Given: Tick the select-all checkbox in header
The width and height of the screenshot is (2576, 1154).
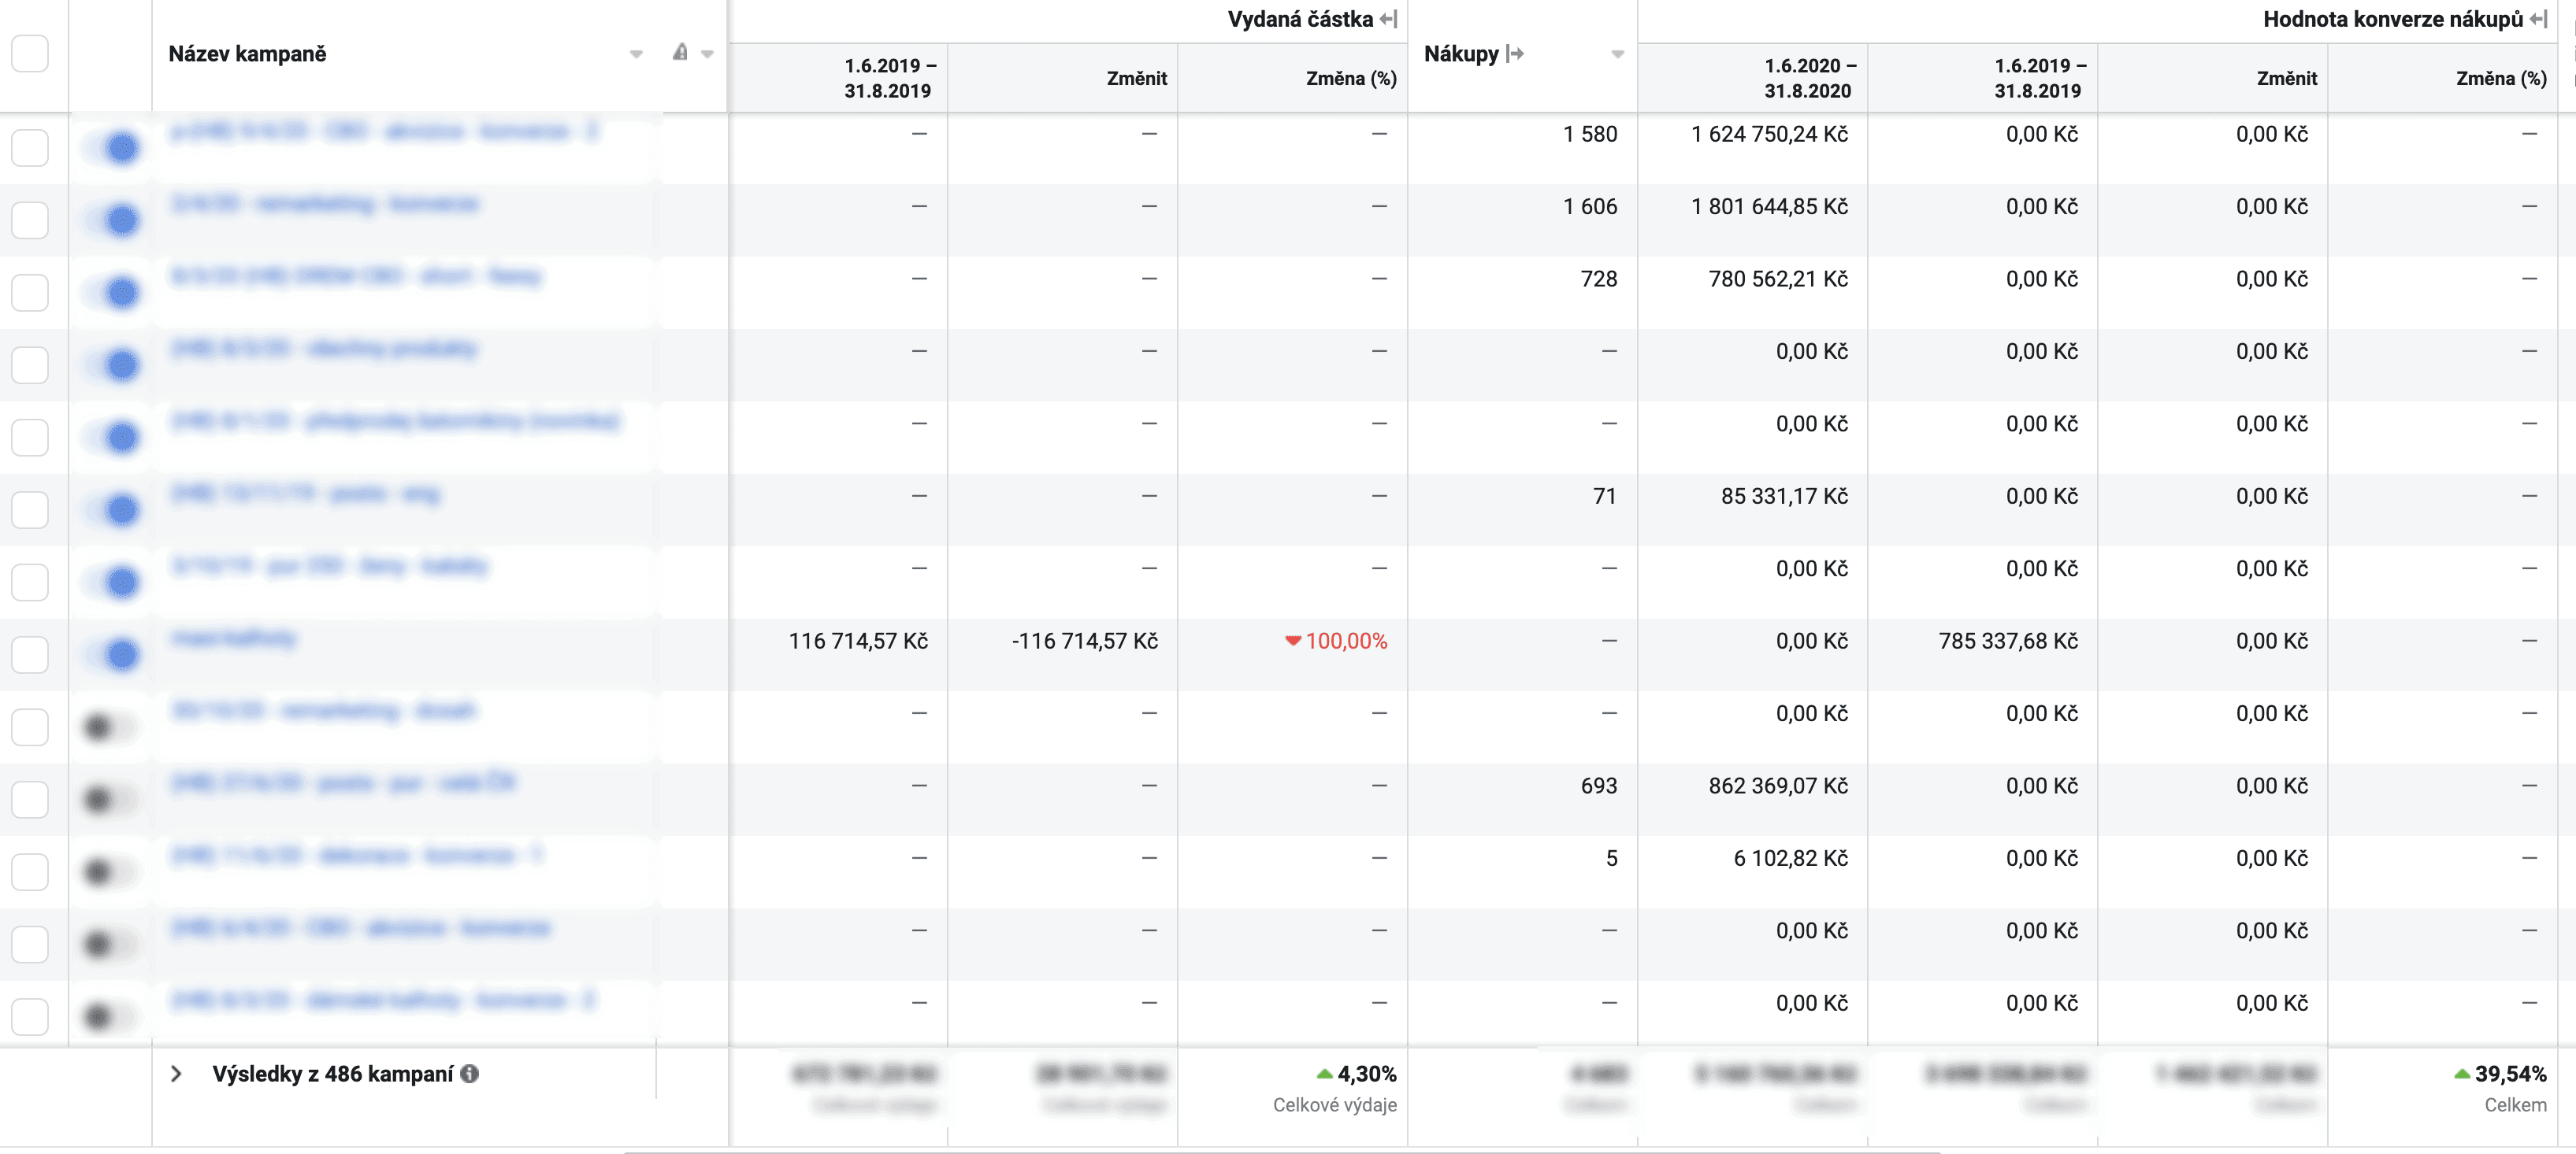Looking at the screenshot, I should pyautogui.click(x=30, y=54).
